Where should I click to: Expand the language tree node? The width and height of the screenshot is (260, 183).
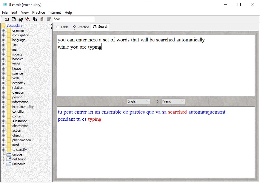pyautogui.click(x=3, y=40)
